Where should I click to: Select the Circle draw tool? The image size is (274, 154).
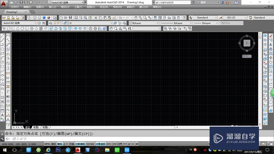pyautogui.click(x=2, y=62)
